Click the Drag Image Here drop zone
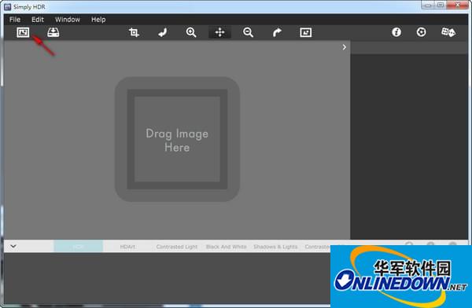Image resolution: width=472 pixels, height=308 pixels. (177, 139)
